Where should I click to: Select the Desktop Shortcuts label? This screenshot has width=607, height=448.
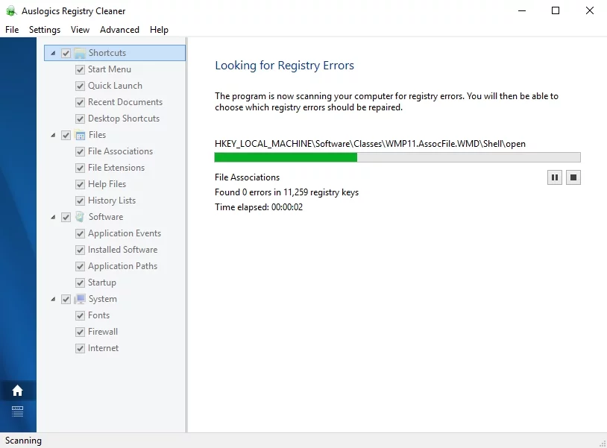click(x=124, y=119)
